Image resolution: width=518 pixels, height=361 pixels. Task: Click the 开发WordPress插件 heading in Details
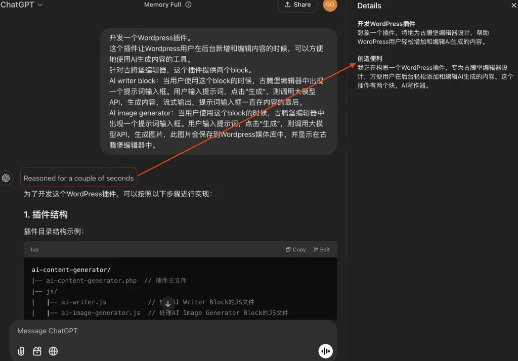click(386, 24)
